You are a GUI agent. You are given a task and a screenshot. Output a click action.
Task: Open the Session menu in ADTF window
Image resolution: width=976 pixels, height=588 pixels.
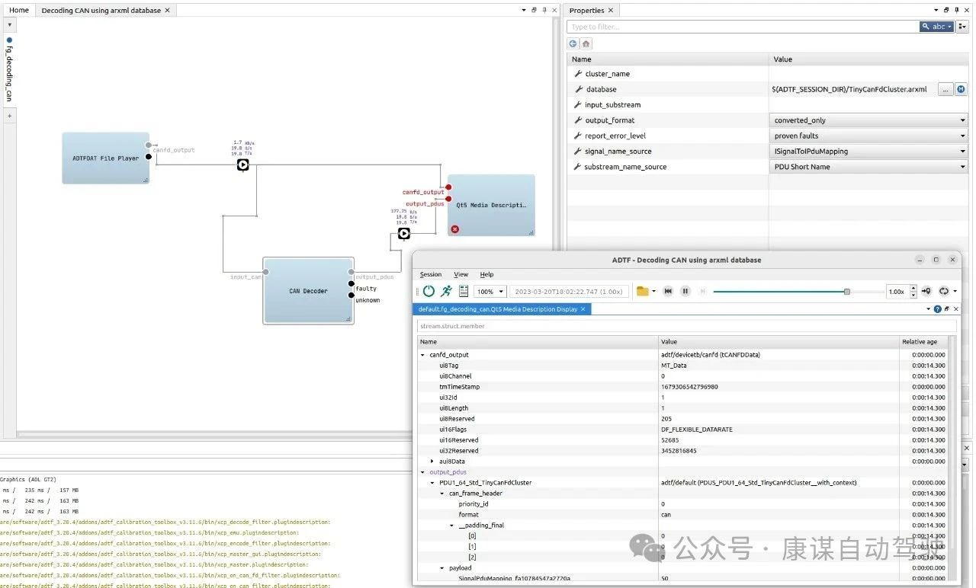pyautogui.click(x=431, y=274)
